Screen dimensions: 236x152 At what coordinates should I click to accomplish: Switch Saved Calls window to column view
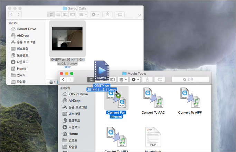tap(65, 15)
